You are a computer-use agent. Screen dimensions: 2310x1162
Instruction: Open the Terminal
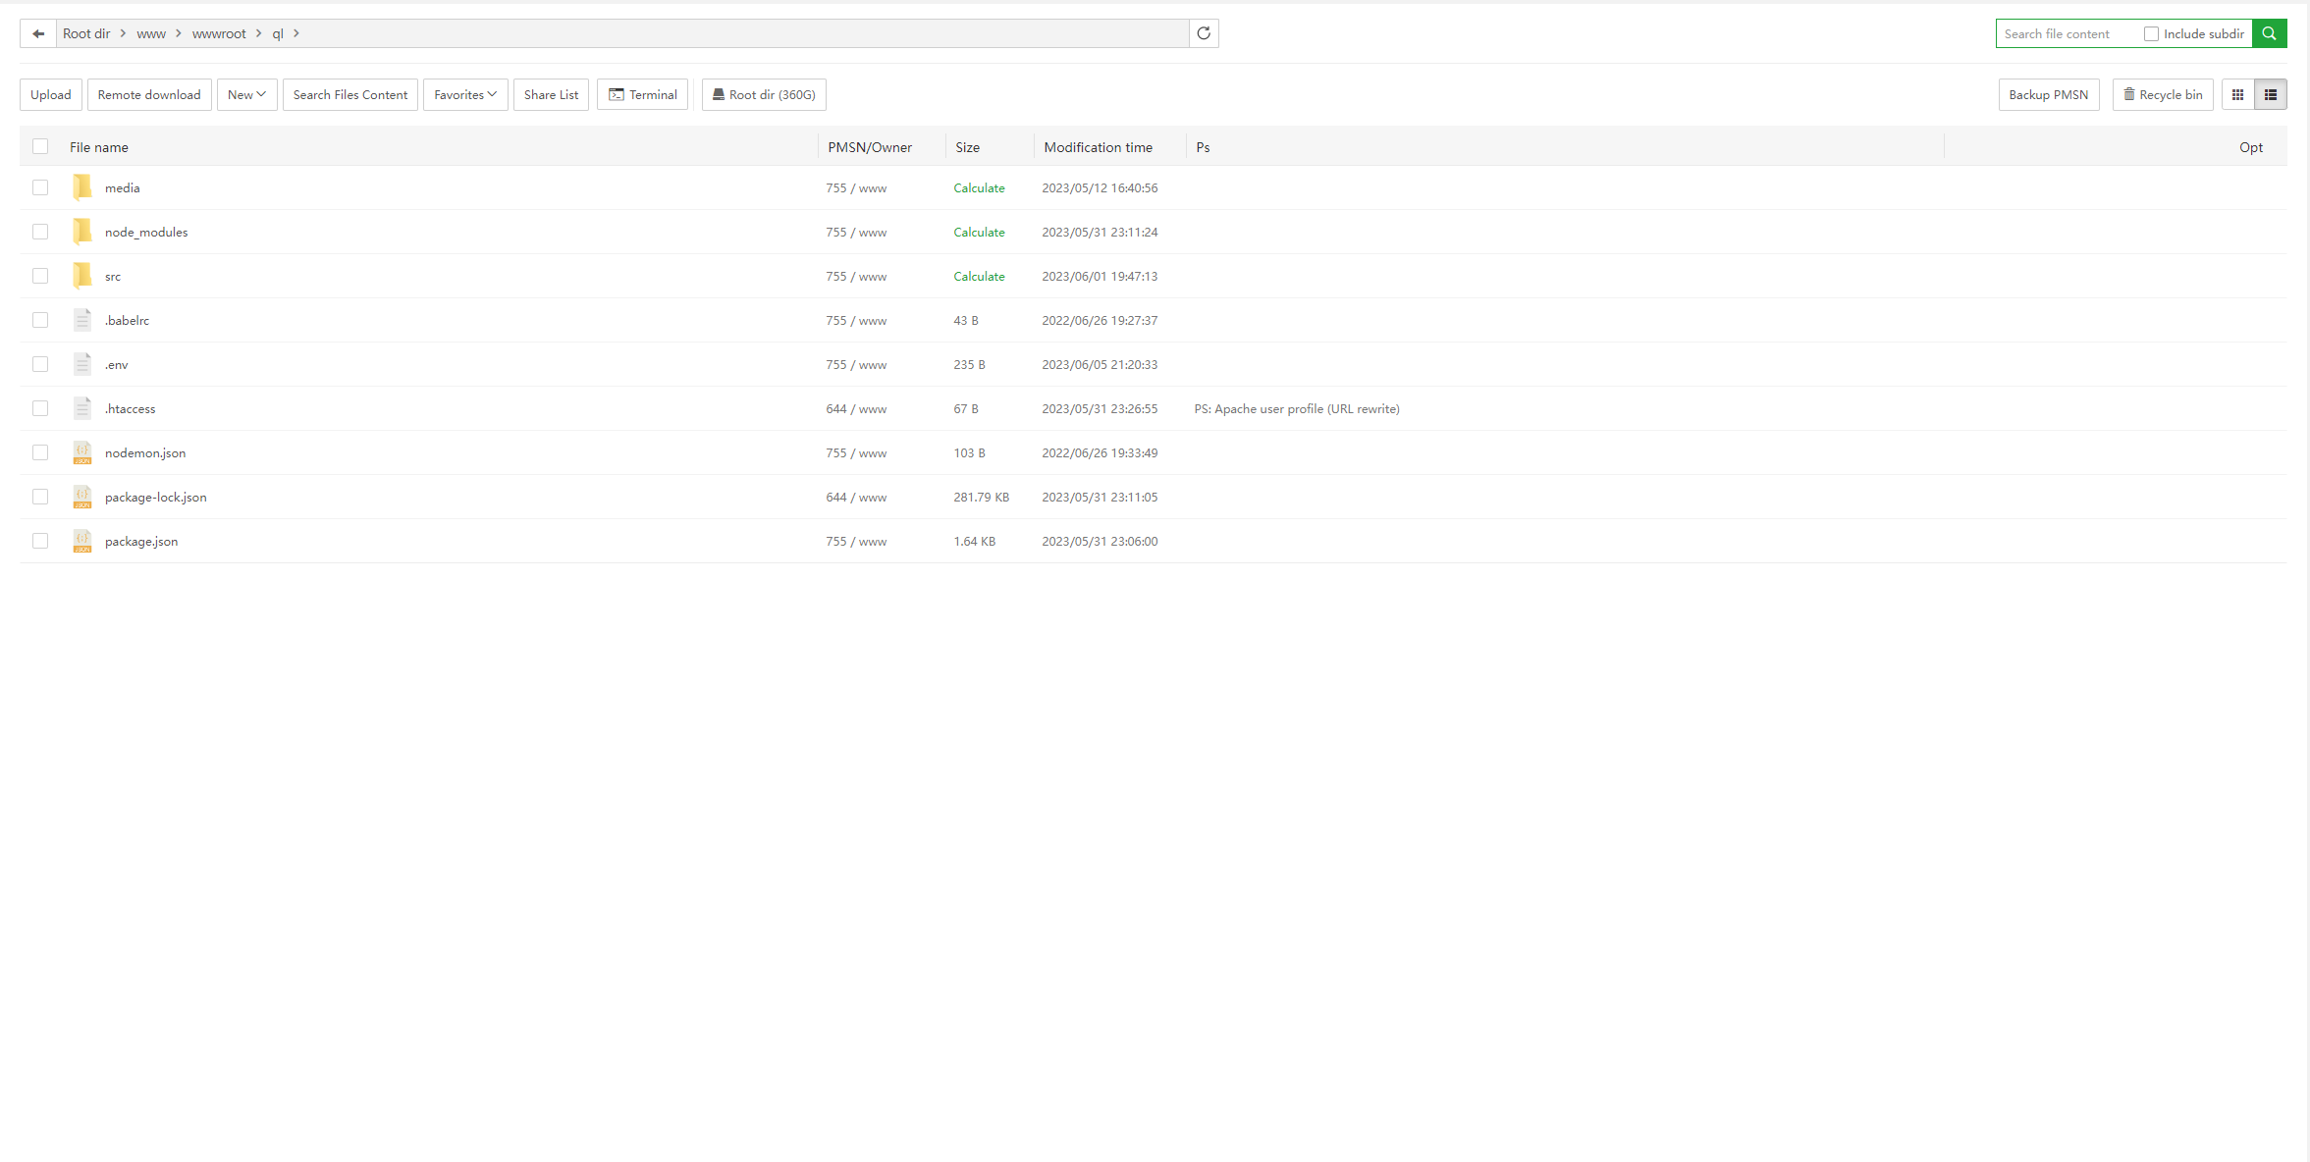tap(643, 95)
